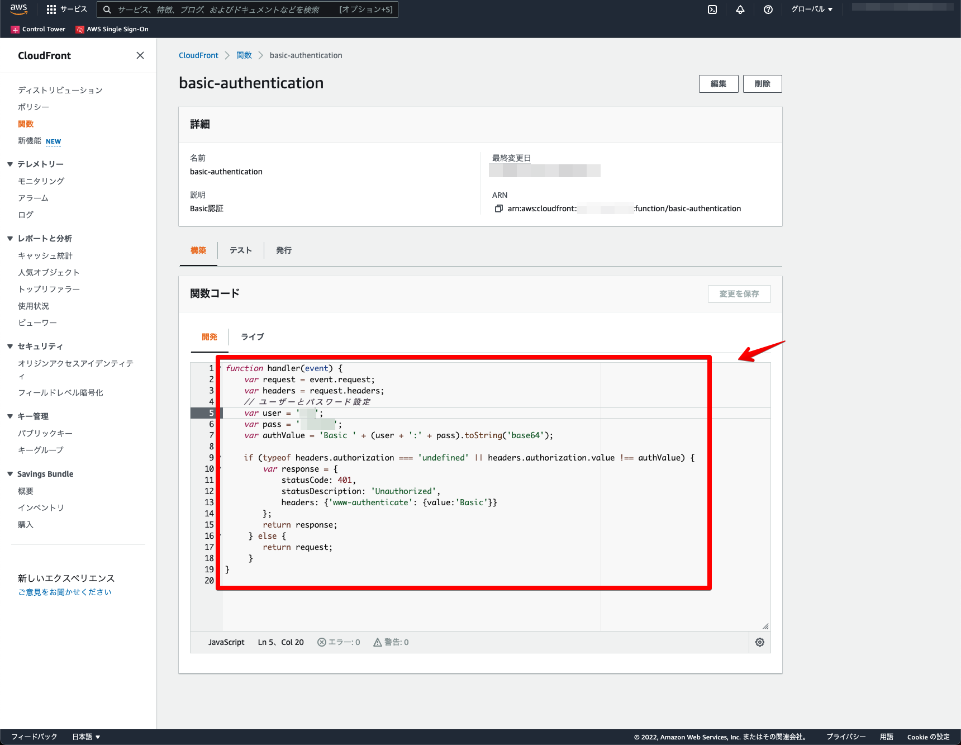Open Savings Bundle 概要 page

coord(26,491)
